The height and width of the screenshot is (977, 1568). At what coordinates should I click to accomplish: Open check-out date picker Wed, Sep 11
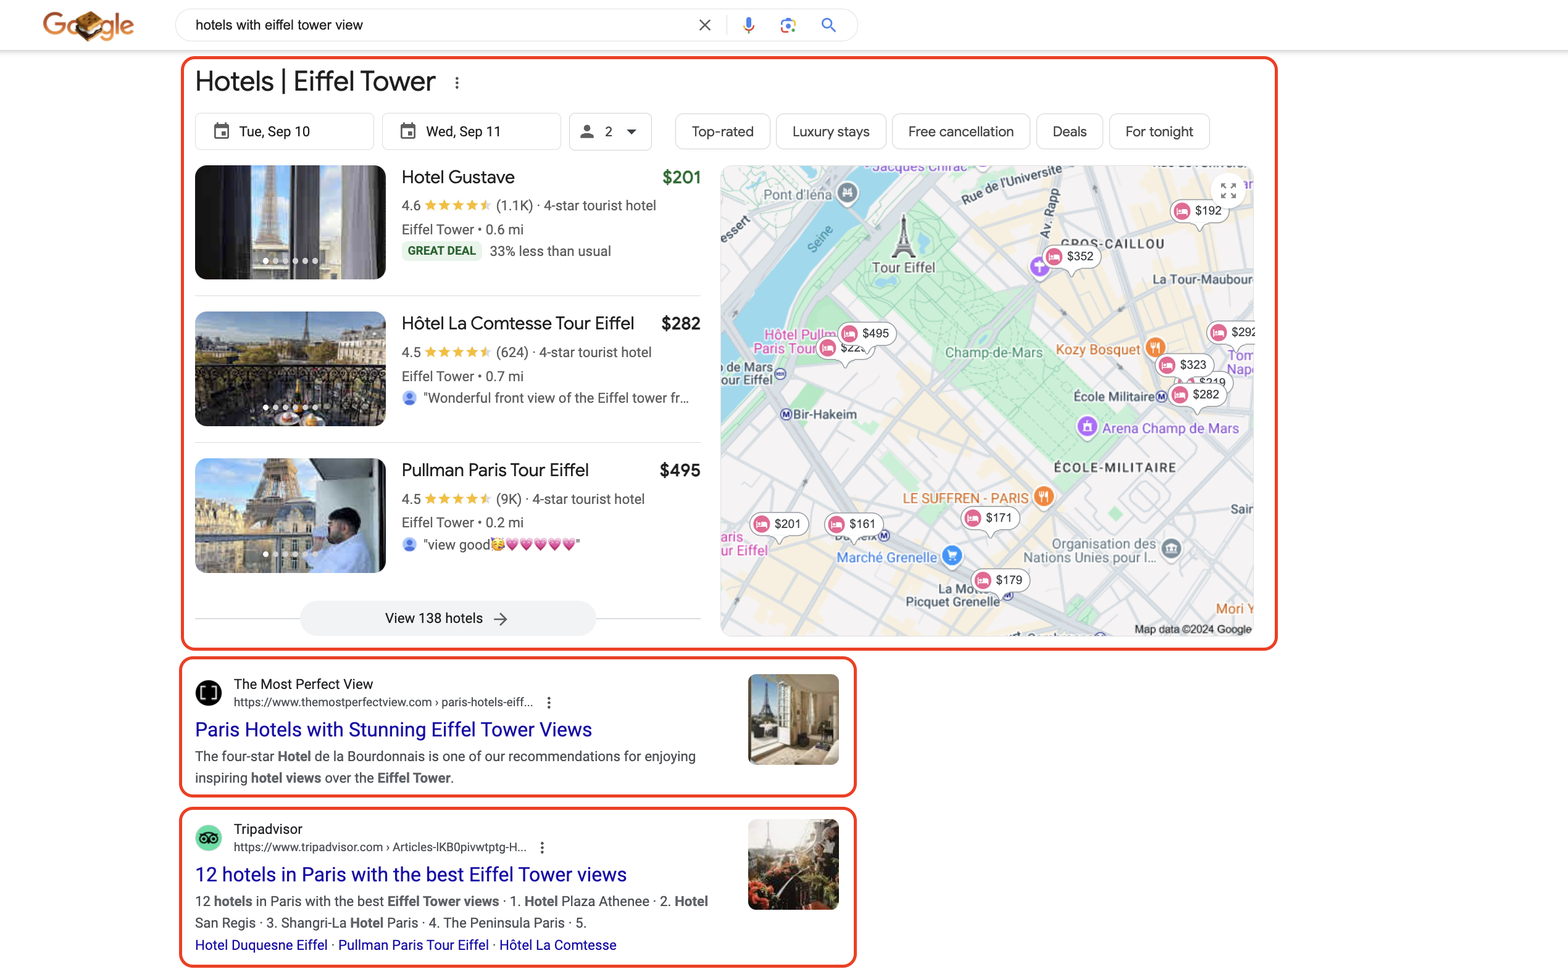click(x=472, y=132)
